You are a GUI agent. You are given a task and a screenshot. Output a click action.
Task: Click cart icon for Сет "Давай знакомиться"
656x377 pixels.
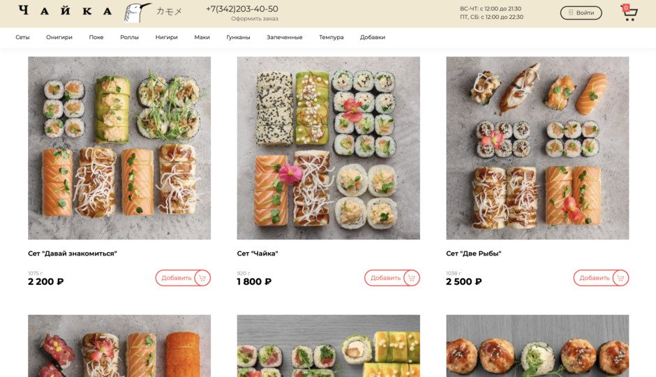tap(202, 278)
